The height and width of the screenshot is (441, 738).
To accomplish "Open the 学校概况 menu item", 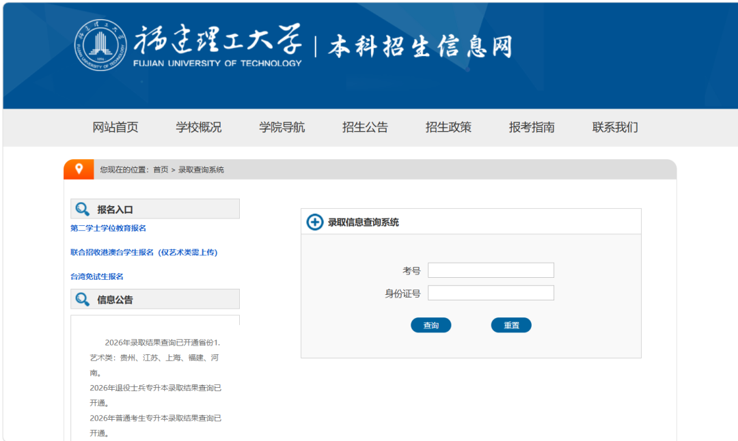I will 199,127.
